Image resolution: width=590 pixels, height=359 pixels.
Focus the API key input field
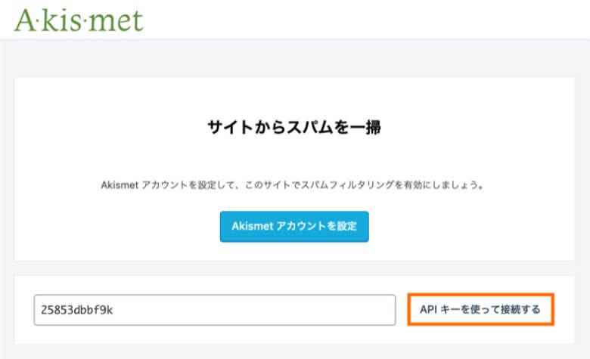pos(215,310)
